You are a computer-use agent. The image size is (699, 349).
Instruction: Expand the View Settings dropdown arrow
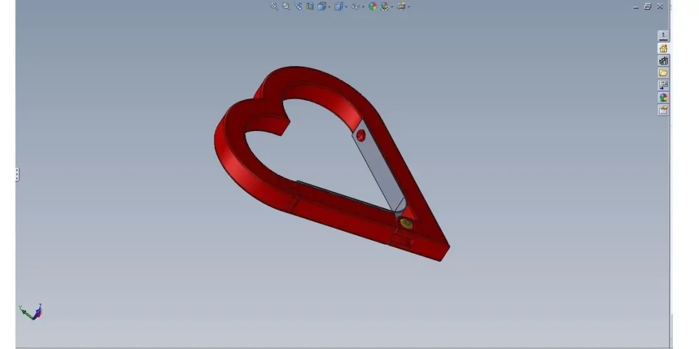tap(409, 7)
